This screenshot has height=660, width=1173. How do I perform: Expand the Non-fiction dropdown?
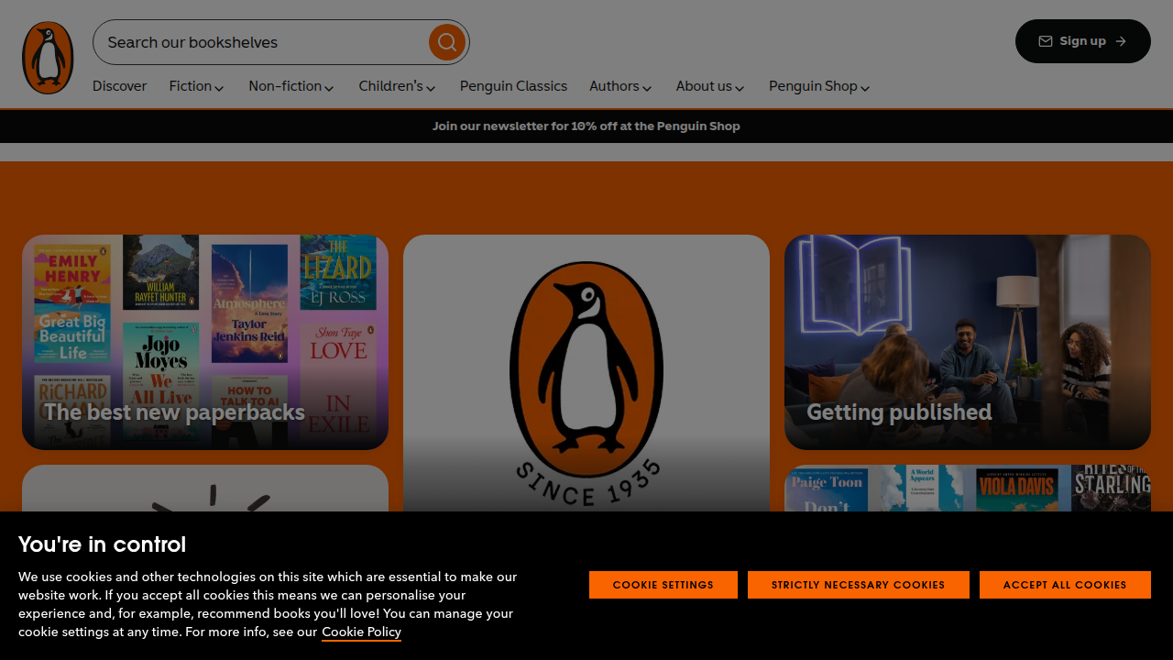pos(291,86)
